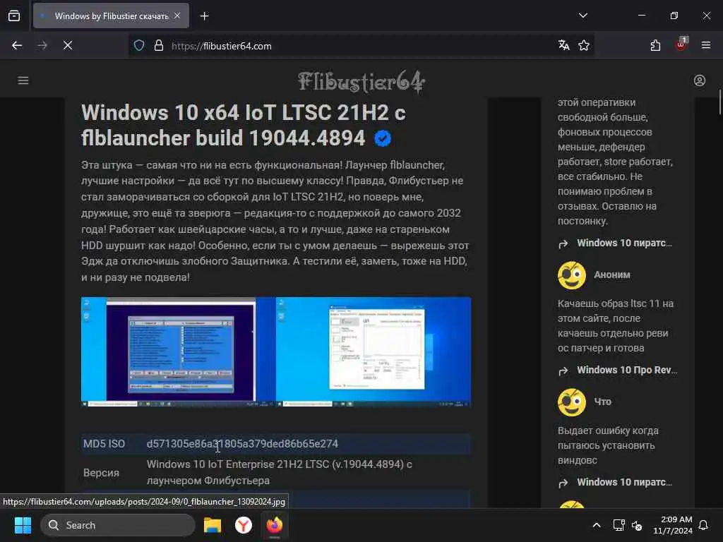Screen dimensions: 723x542
Task: Open the system properties screenshot thumbnail
Action: coord(374,351)
